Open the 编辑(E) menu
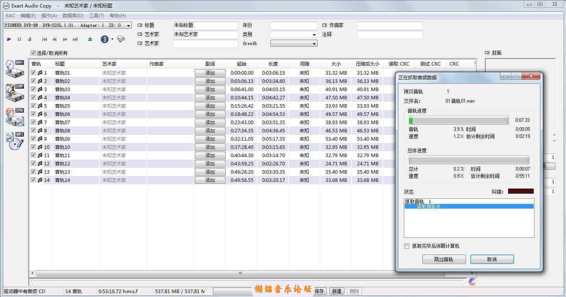The width and height of the screenshot is (566, 297). (x=28, y=16)
